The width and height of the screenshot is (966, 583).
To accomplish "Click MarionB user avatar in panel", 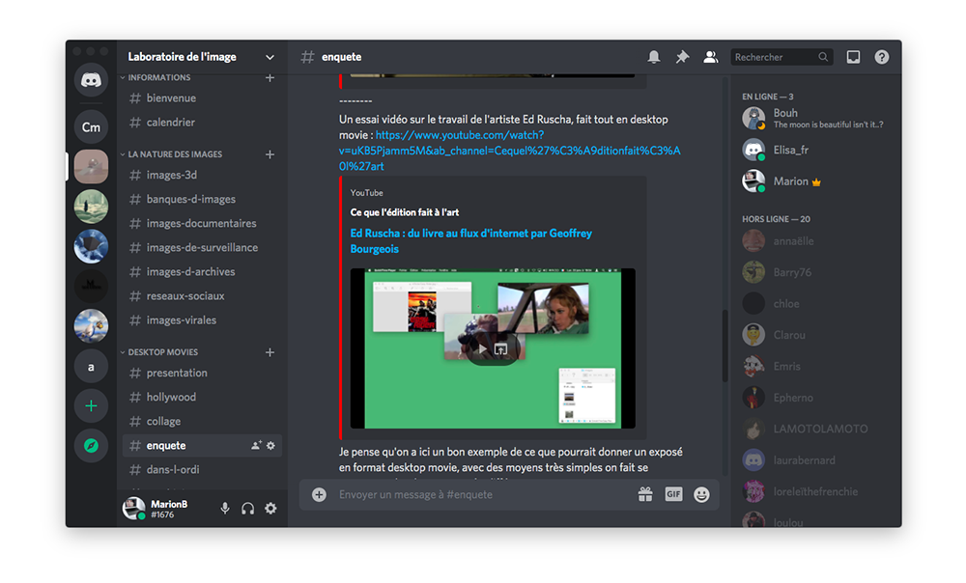I will 133,509.
